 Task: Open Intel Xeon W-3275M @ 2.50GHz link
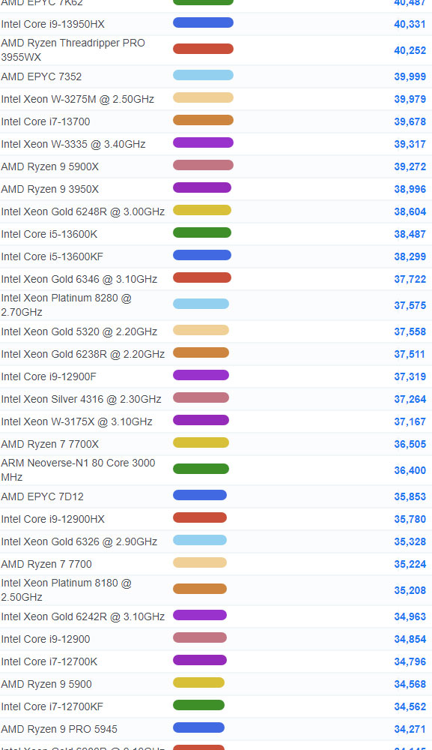(x=77, y=99)
